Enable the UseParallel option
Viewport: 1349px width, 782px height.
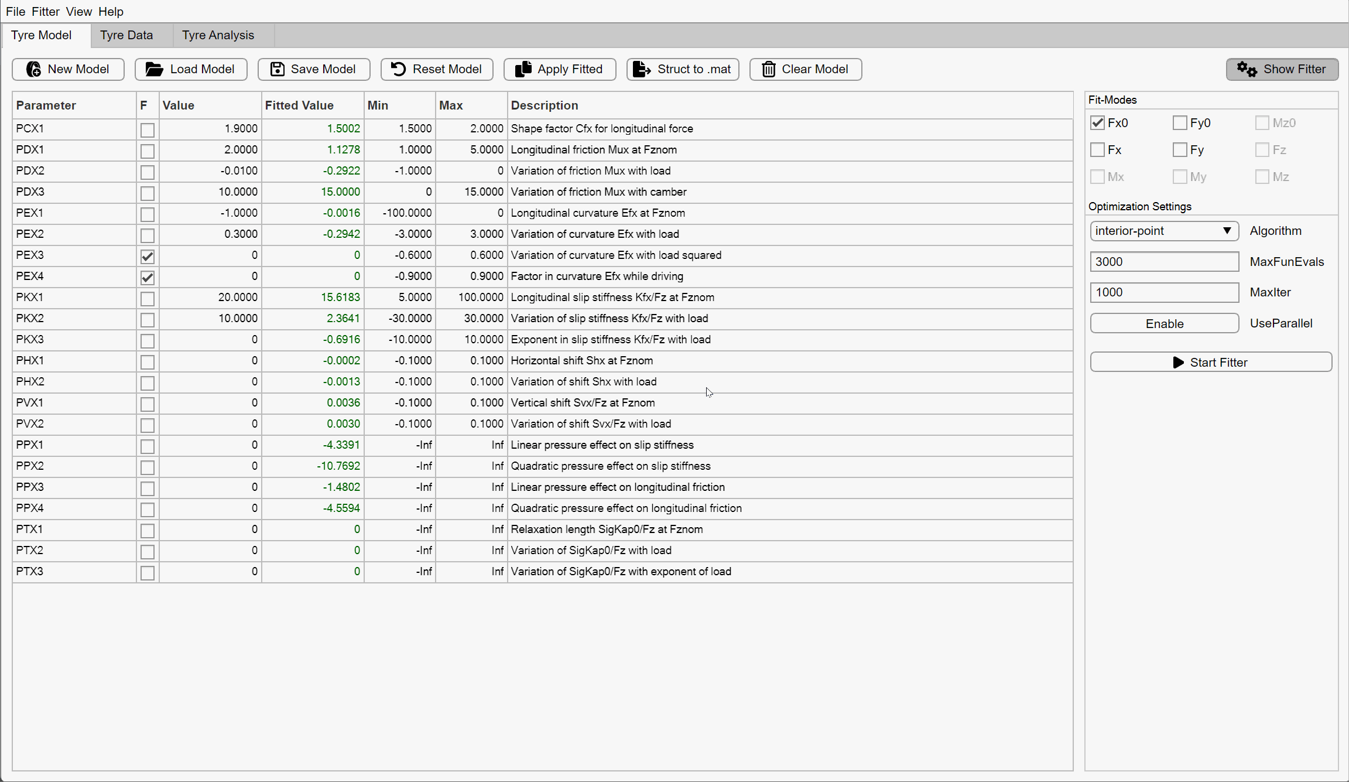point(1164,323)
